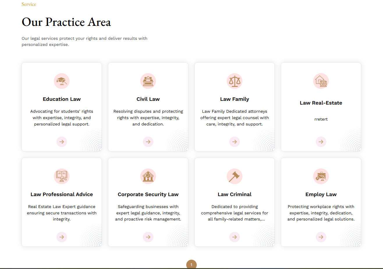The image size is (383, 269).
Task: Click the Employ Law title link
Action: pos(321,194)
